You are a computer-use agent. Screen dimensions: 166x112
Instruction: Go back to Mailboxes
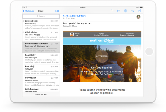coord(28,11)
